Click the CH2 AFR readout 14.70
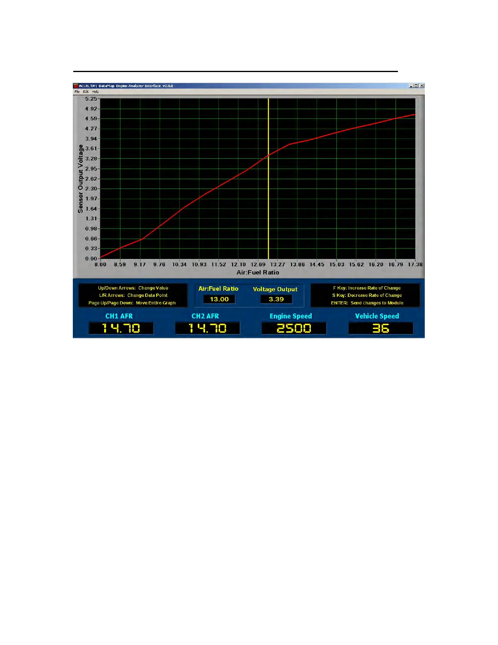498x645 pixels. point(207,328)
